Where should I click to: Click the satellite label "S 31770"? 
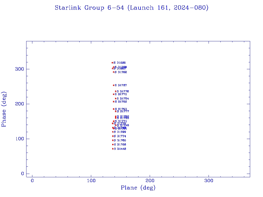[121, 94]
